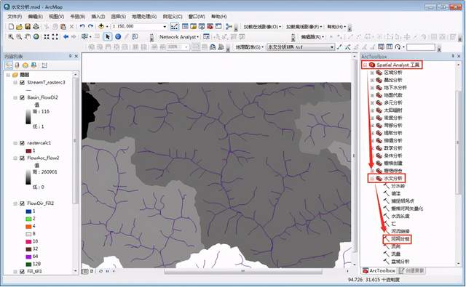466x287 pixels.
Task: Open the georeferencing layer dropdown
Action: tap(332, 47)
